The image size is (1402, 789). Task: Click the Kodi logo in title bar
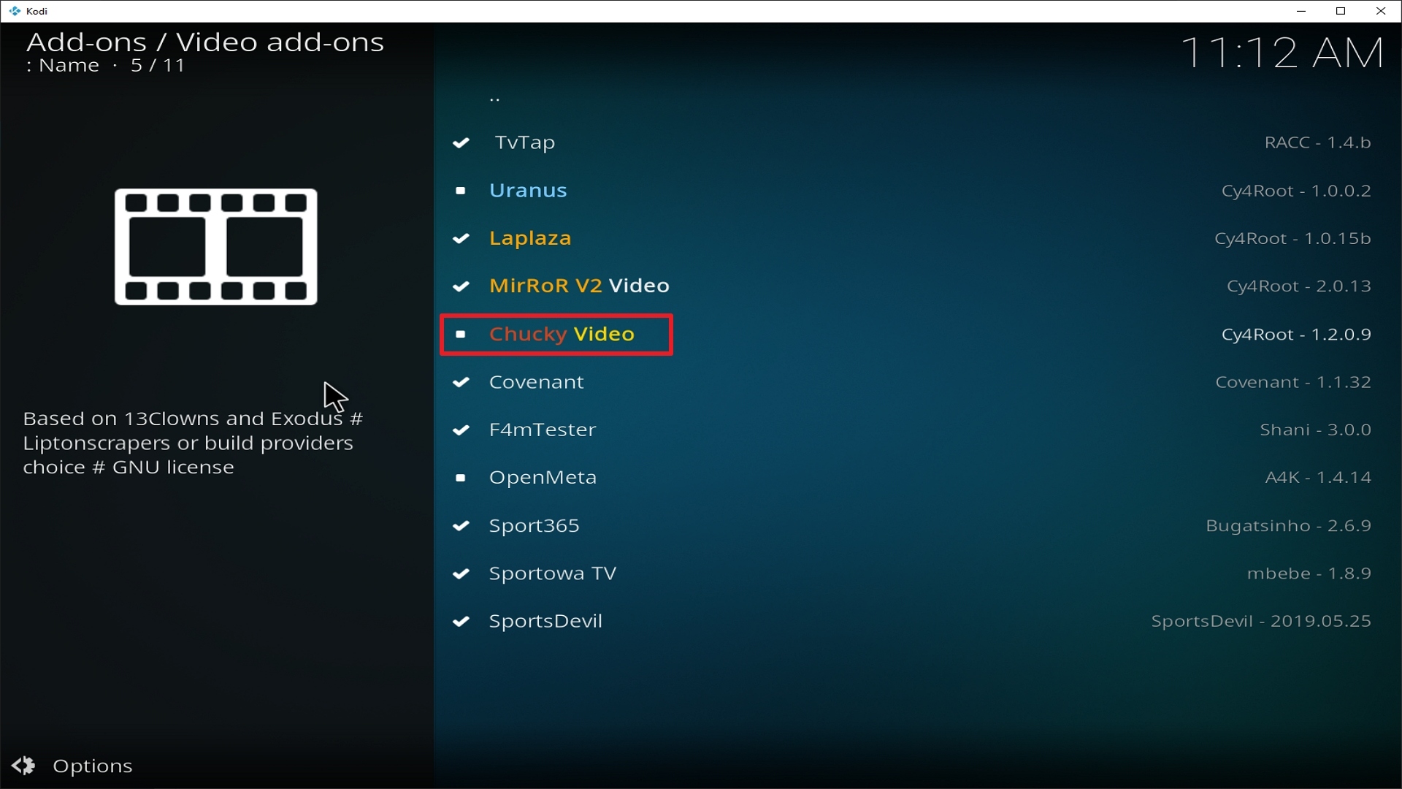15,11
